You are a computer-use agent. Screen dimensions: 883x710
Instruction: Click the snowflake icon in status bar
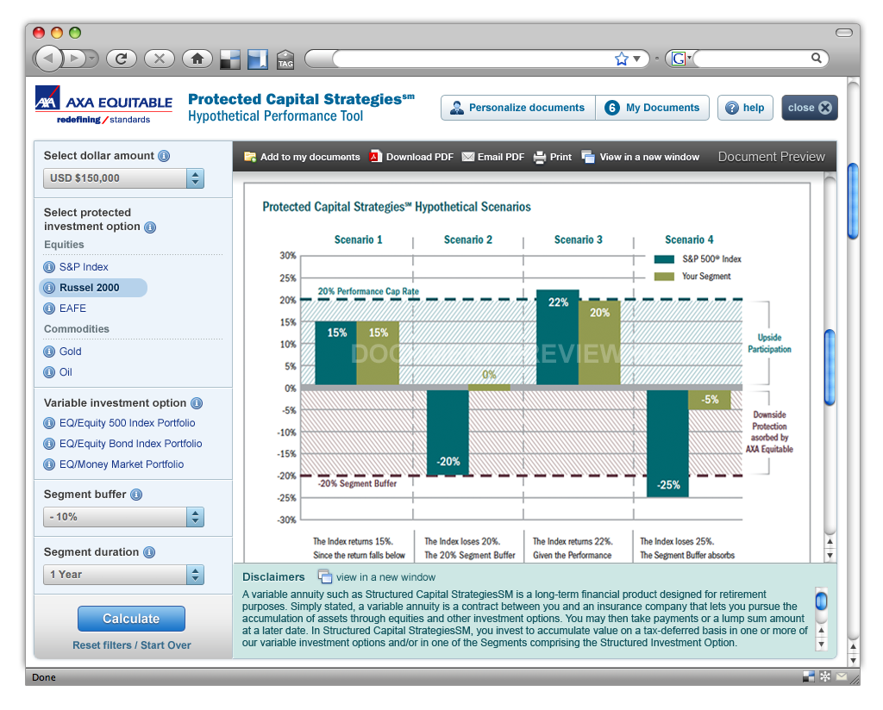[x=825, y=676]
